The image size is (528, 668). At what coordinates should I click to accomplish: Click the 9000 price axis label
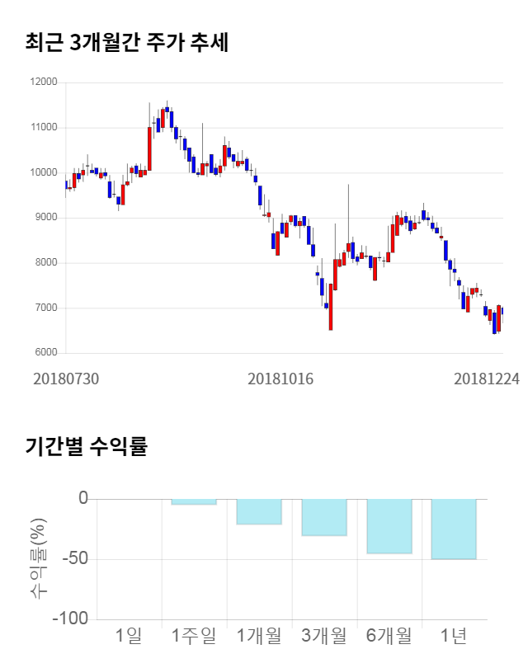point(45,218)
